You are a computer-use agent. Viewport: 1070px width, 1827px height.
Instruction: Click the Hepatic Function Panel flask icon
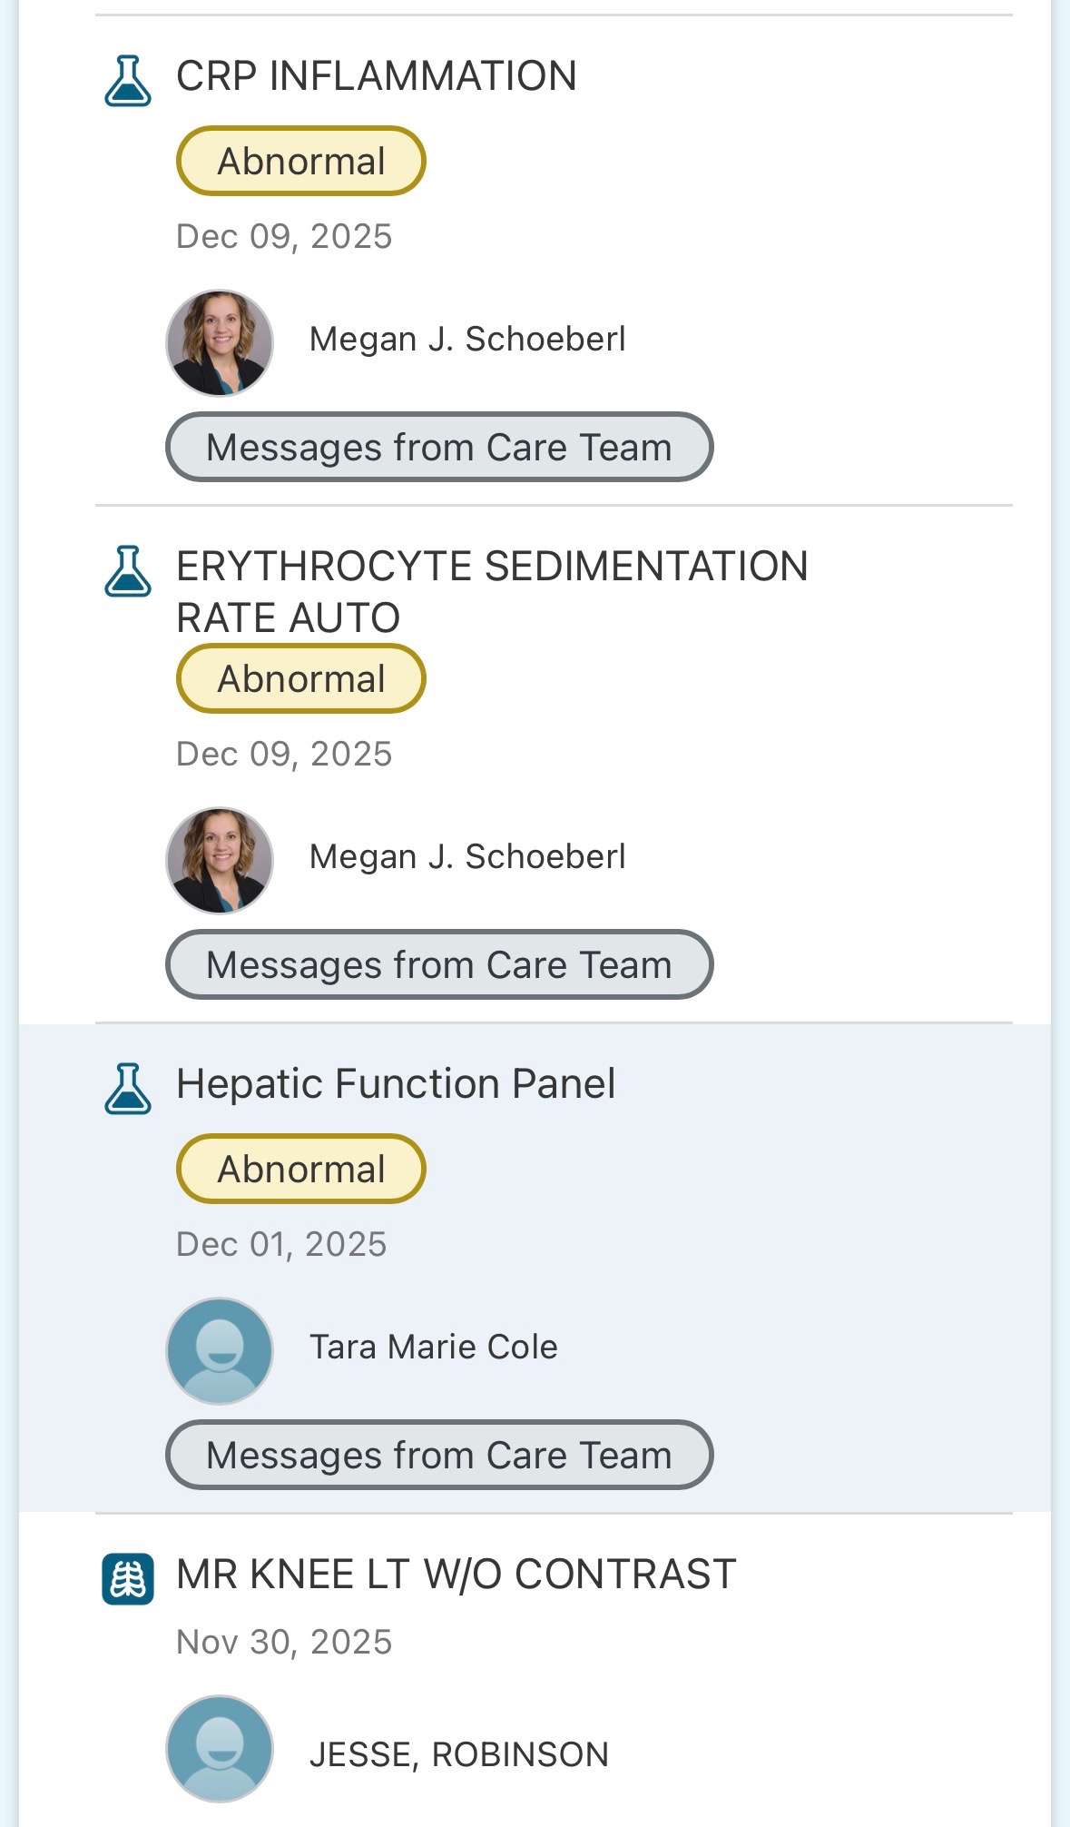pyautogui.click(x=128, y=1089)
